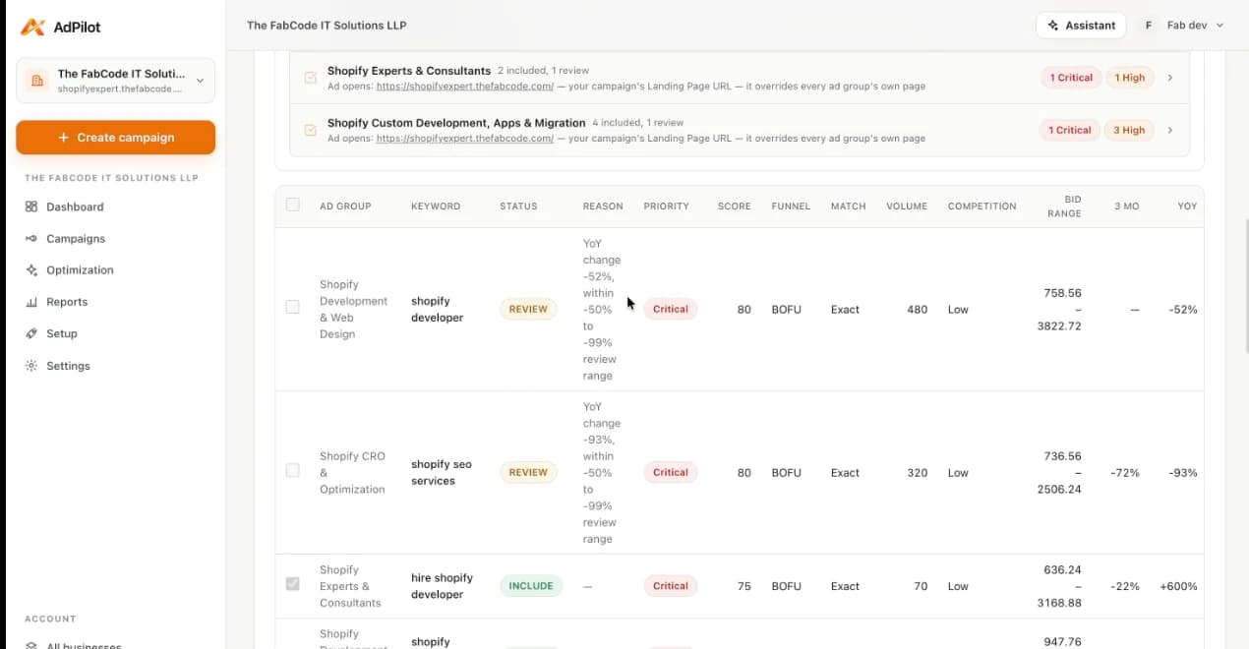Screen dimensions: 1249x649
Task: Expand Shopify Custom Development, Apps & Migration chevron
Action: (x=1169, y=130)
